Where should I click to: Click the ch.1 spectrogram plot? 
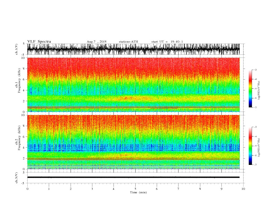pos(133,85)
